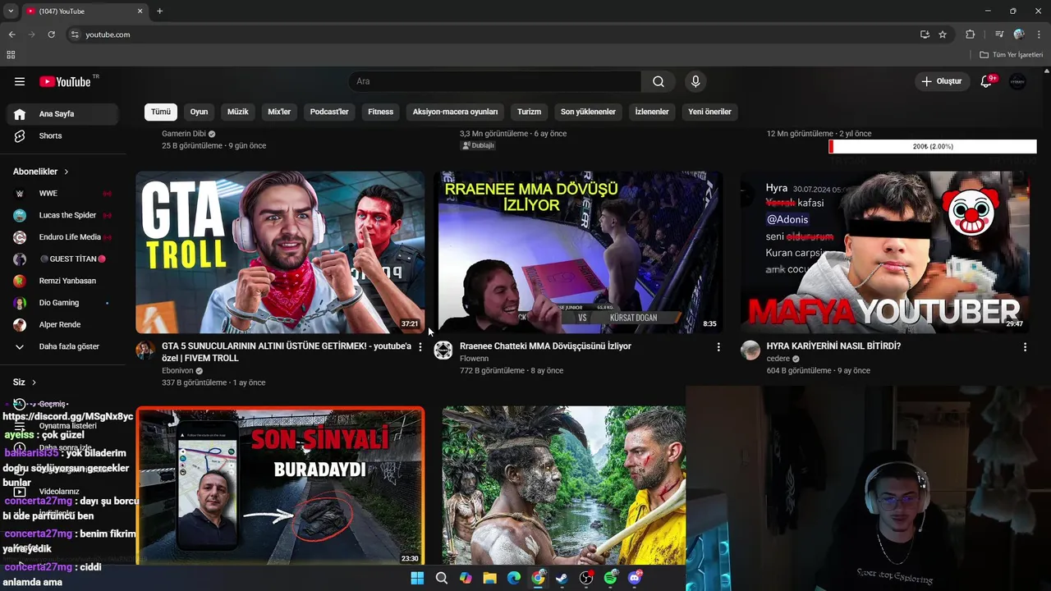Open the Gamerin Dibi channel name
1051x591 pixels.
(x=184, y=134)
